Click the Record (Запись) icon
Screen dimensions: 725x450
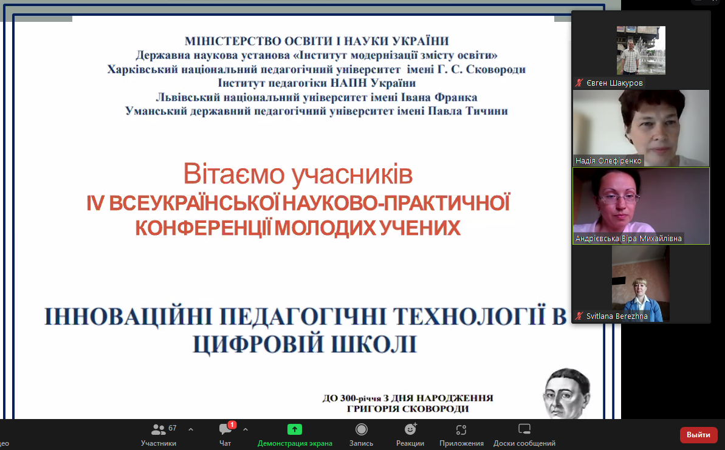pos(361,430)
